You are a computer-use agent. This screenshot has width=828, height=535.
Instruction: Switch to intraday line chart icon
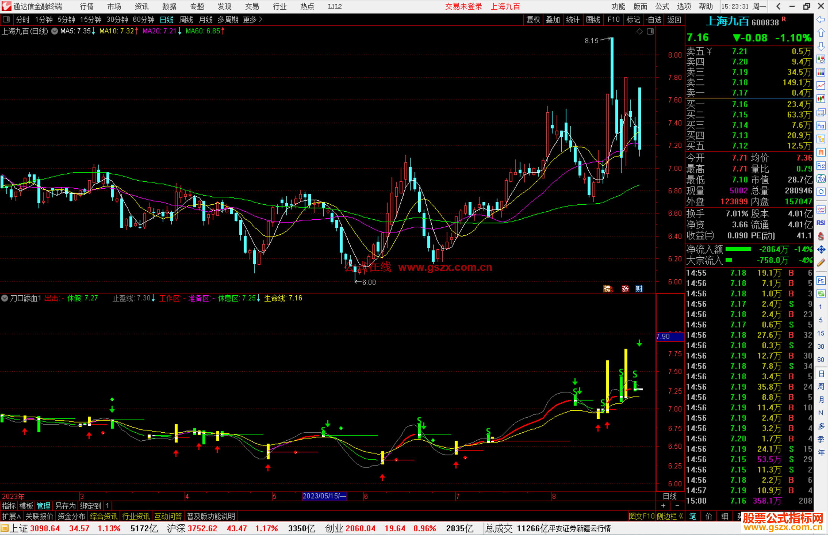click(821, 86)
